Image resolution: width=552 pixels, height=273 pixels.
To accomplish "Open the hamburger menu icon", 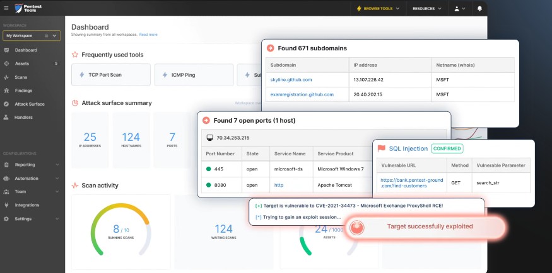I will pos(6,8).
